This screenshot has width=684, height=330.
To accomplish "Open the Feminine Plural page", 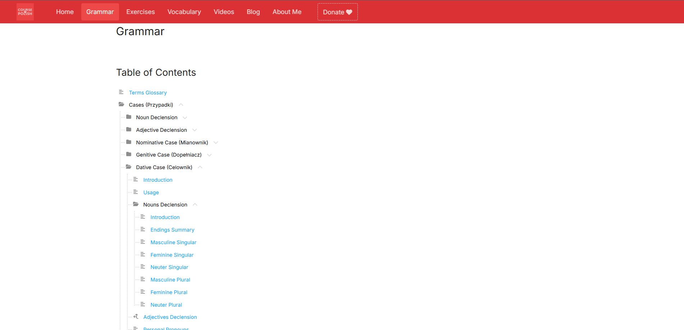I will pos(169,292).
